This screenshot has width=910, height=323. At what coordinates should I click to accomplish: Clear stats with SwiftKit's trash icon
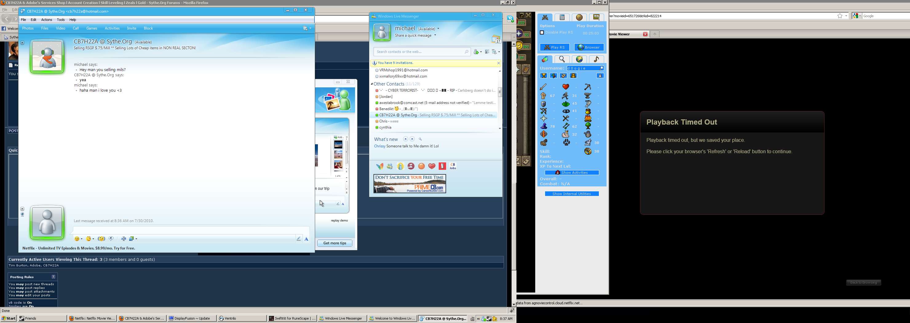coord(600,76)
